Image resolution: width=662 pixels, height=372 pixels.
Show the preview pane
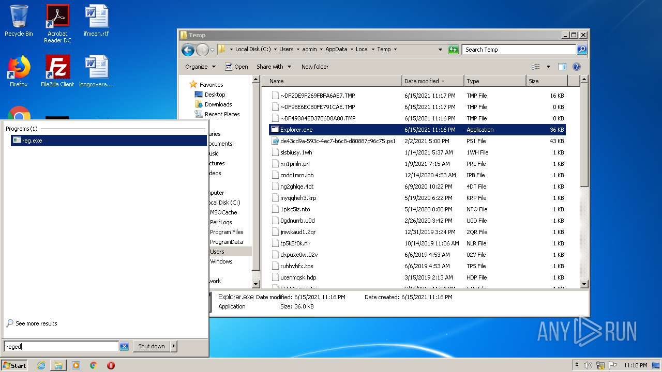click(x=562, y=67)
